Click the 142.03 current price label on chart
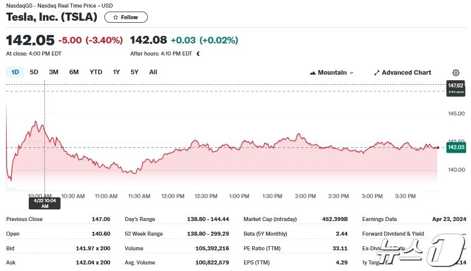The height and width of the screenshot is (271, 471). point(456,147)
